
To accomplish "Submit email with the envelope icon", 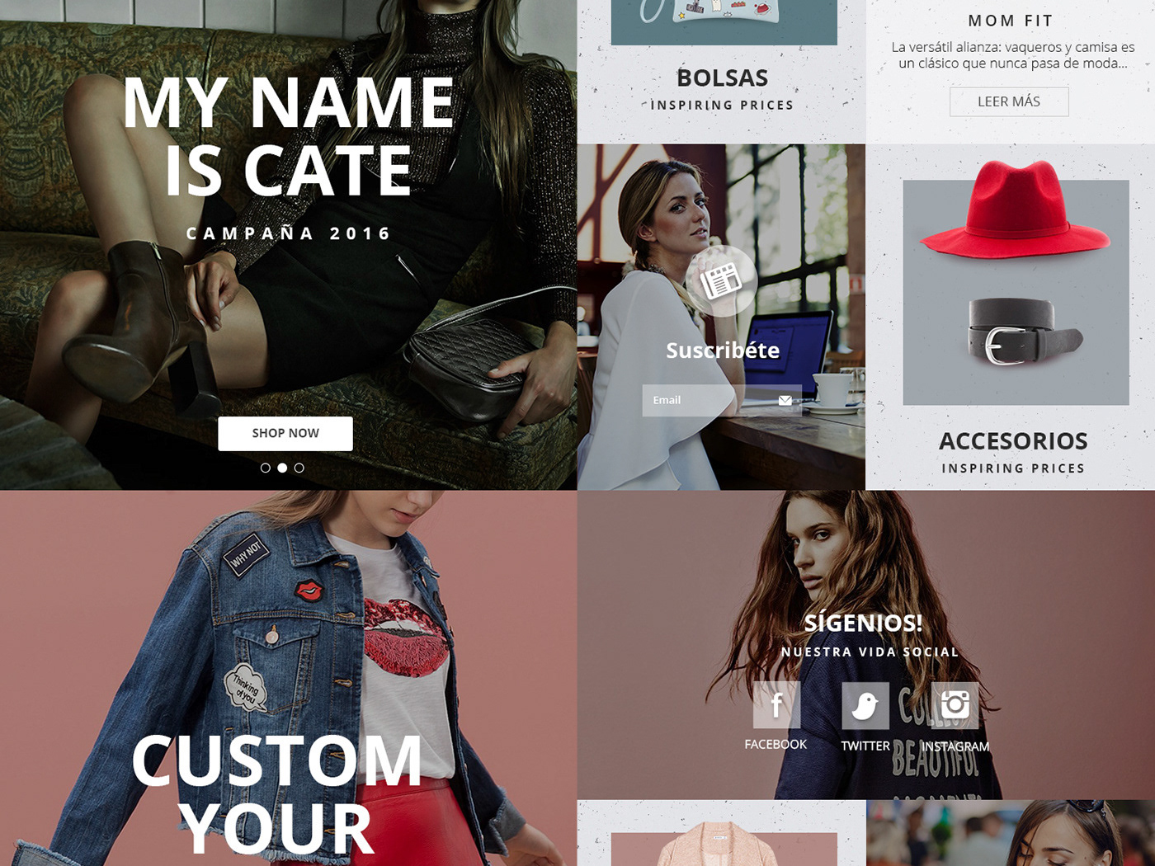I will [x=785, y=400].
